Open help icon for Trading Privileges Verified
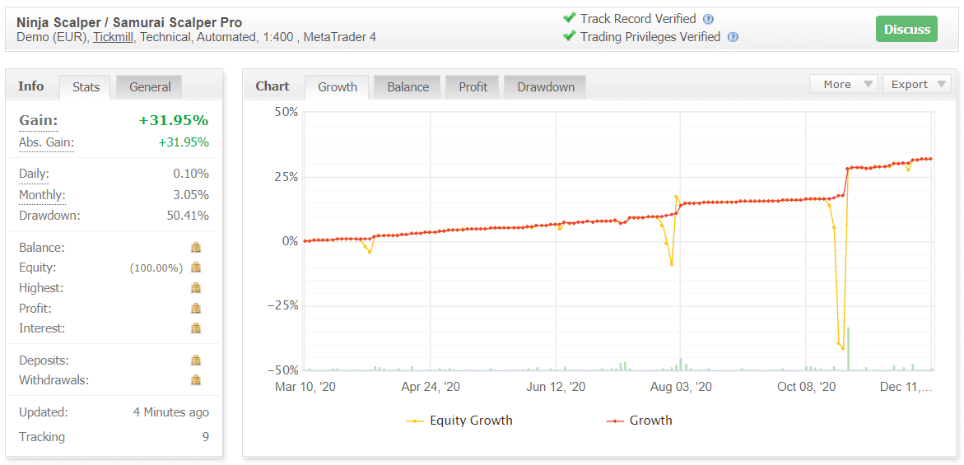 733,37
